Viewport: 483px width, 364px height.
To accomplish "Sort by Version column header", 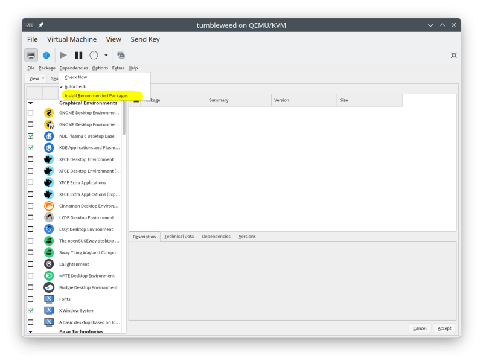I will point(304,100).
